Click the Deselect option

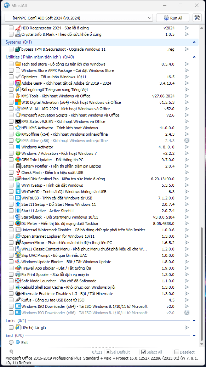(184, 352)
